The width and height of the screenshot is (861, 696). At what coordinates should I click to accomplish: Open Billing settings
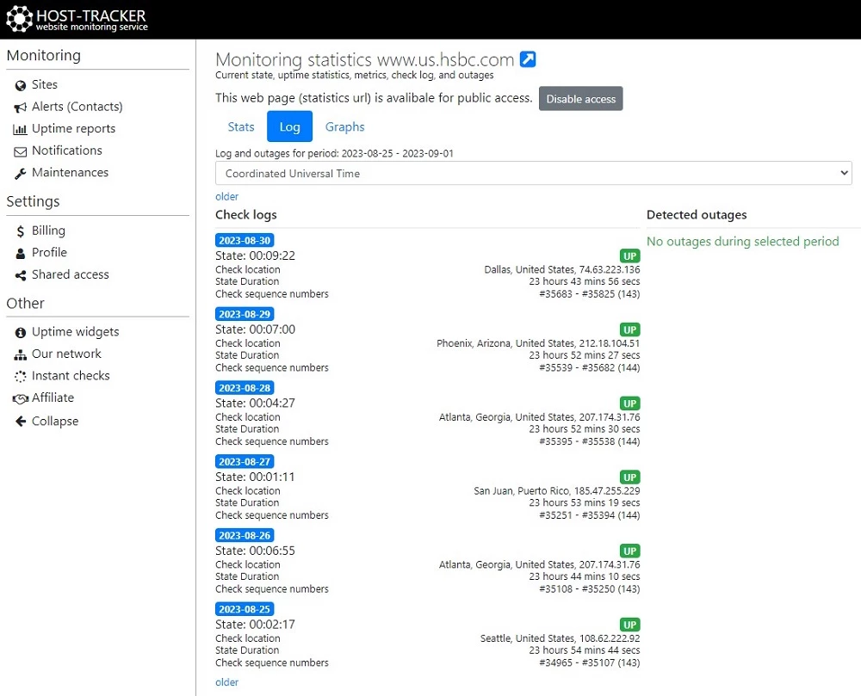(x=48, y=231)
